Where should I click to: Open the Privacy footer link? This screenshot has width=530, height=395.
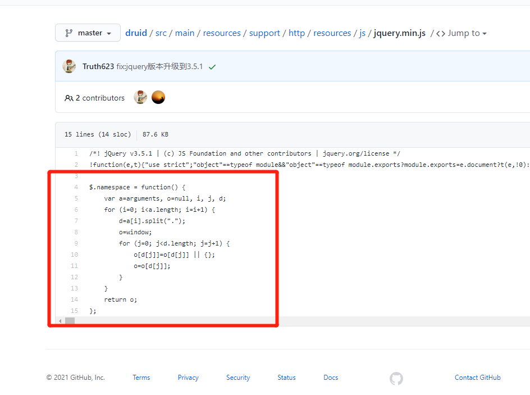188,378
